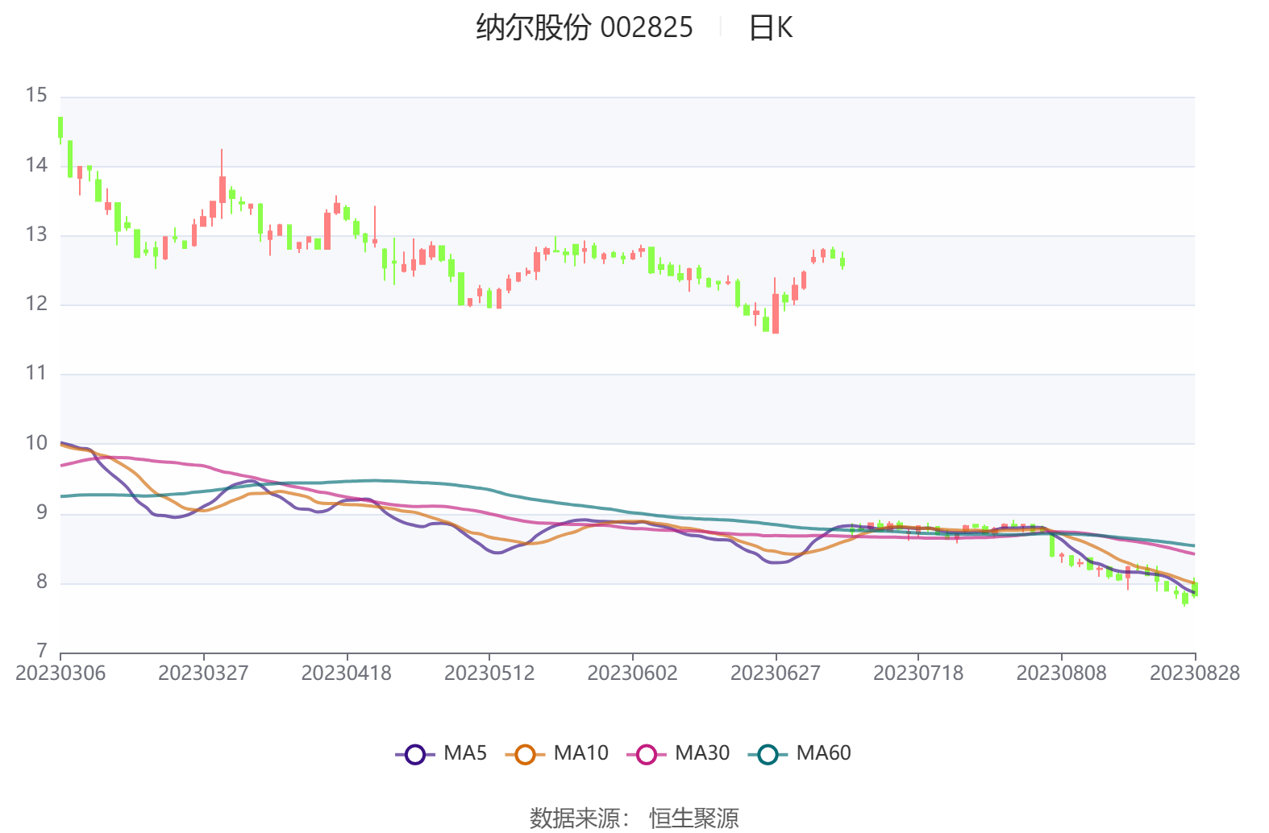
Task: Click the 20230808 date on the x-axis
Action: point(1061,673)
